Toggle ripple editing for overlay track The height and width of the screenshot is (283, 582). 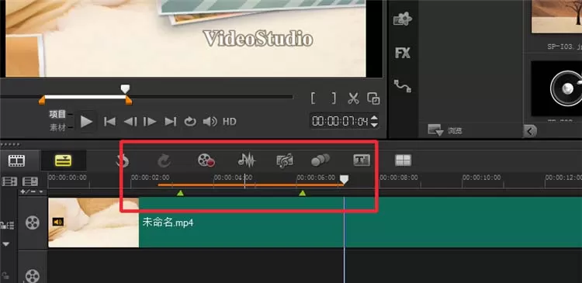(6, 276)
